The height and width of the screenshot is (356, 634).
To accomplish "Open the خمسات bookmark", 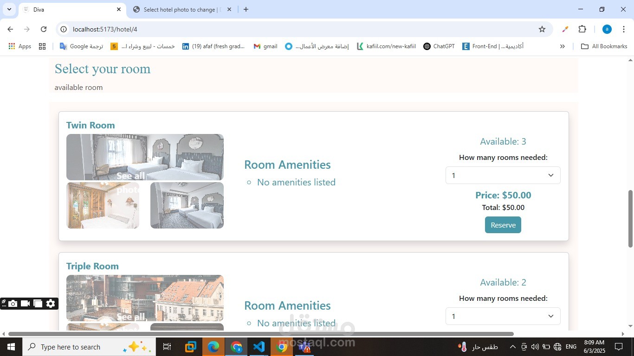I will (143, 46).
